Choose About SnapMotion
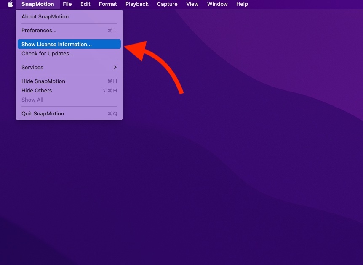 coord(69,17)
